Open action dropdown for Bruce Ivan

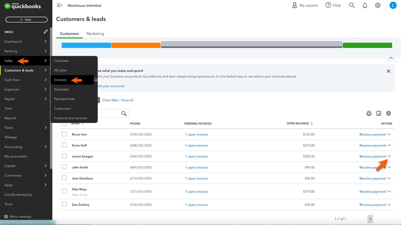pos(389,134)
